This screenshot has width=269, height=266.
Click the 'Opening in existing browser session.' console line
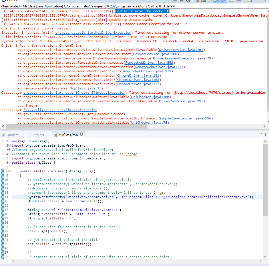[x=37, y=28]
